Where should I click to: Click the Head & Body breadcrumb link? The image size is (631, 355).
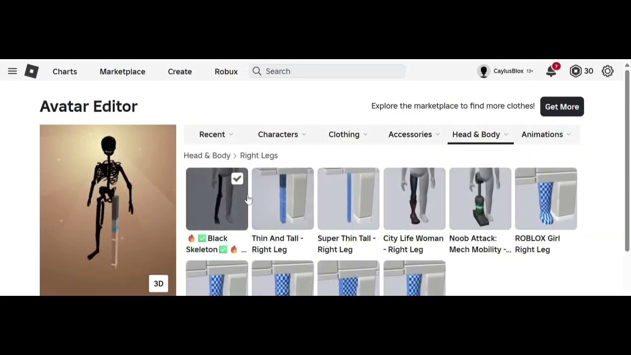[x=207, y=155]
